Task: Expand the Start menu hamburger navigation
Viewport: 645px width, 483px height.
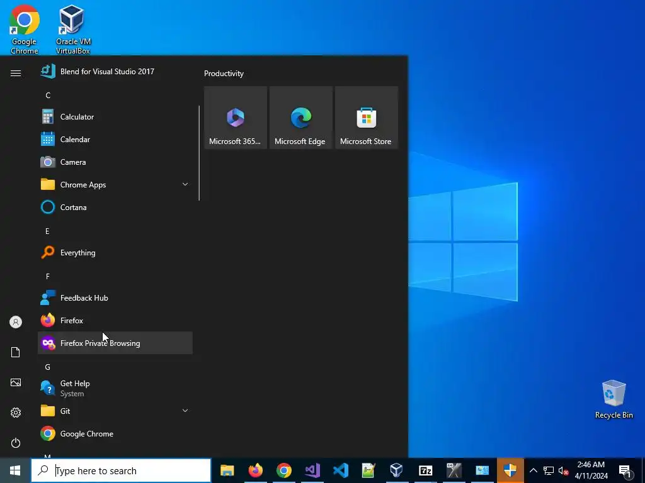Action: coord(16,73)
